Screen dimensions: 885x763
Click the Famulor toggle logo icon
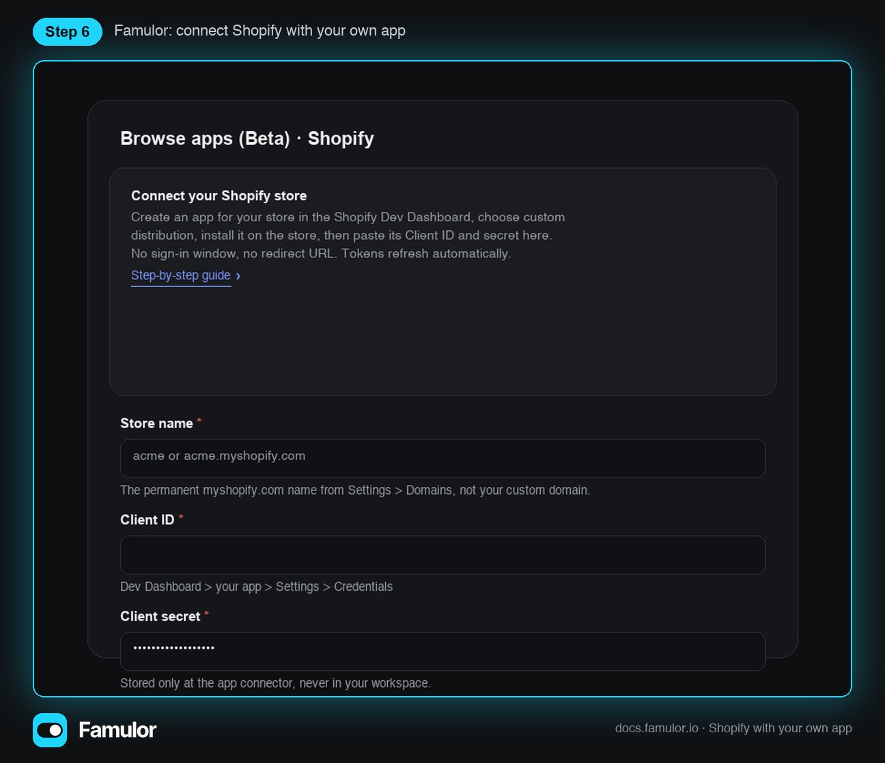point(50,730)
